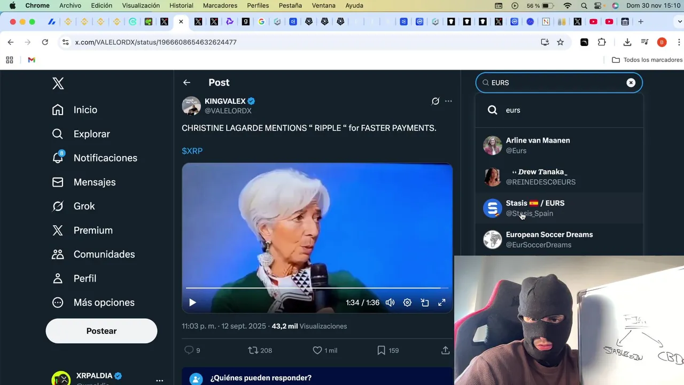
Task: Open Notificaciones with 8 badge
Action: (x=95, y=158)
